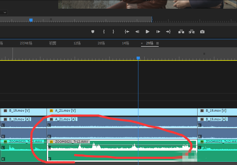Open the dropdown arrow above the monitor ruler

click(5, 12)
